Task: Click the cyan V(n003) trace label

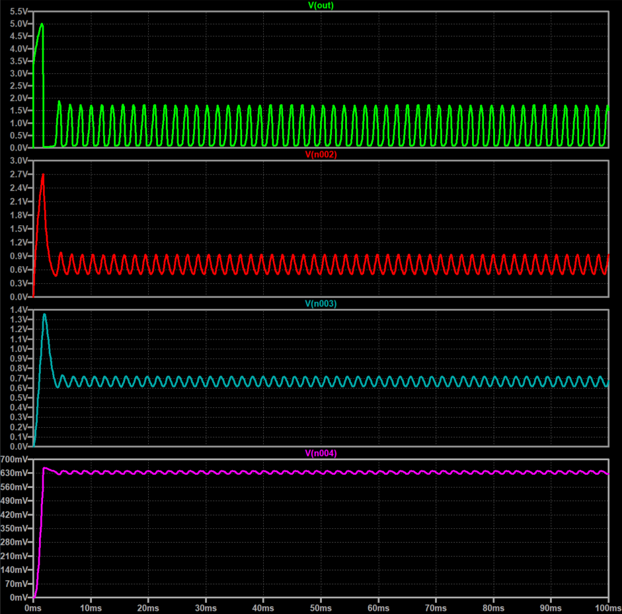Action: [321, 304]
